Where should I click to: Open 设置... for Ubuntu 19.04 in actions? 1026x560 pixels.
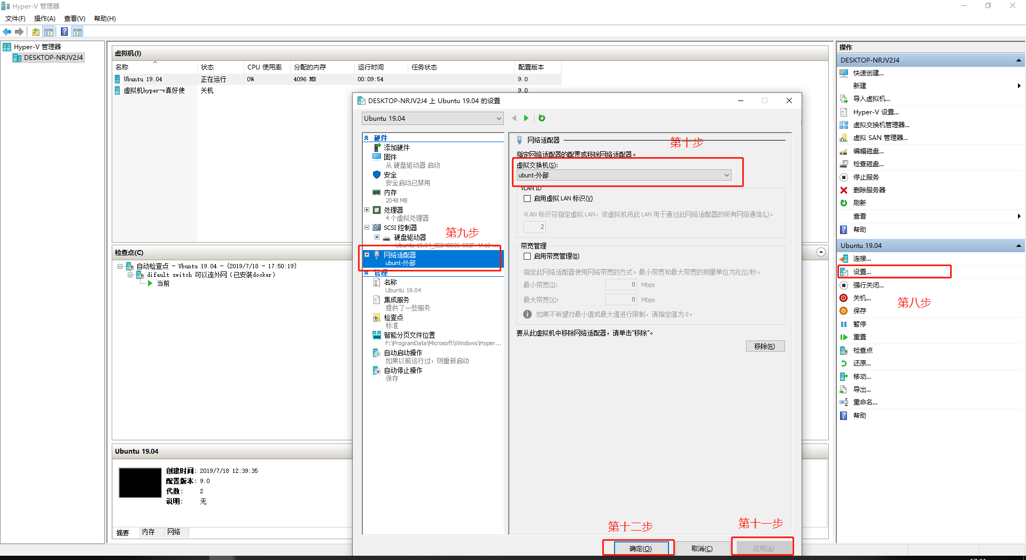[x=861, y=272]
